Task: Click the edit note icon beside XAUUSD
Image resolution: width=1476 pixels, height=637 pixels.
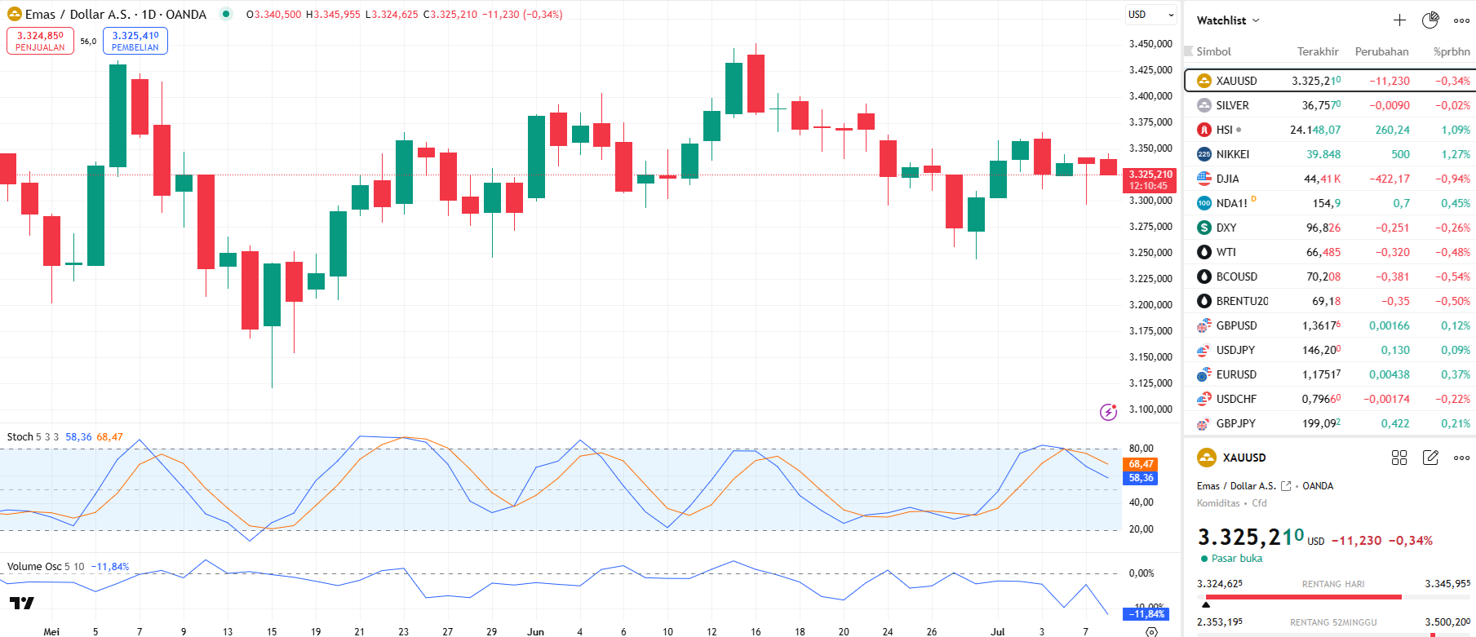Action: click(1430, 458)
